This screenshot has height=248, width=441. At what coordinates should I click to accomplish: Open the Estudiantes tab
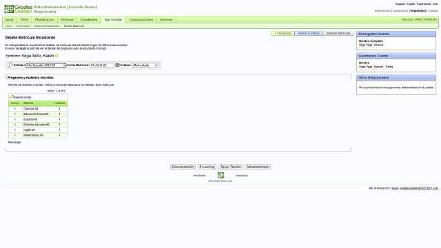[x=89, y=19]
